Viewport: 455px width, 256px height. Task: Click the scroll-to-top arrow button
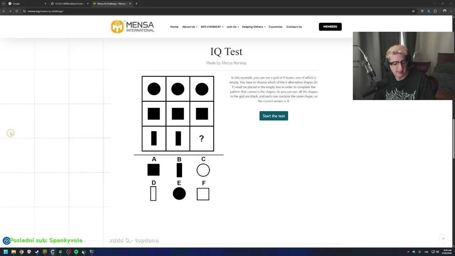(443, 239)
